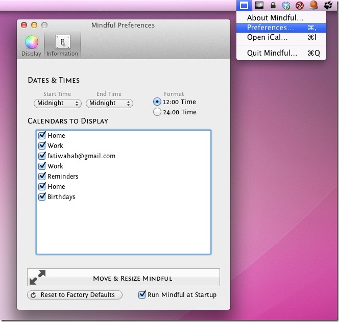This screenshot has height=322, width=339.
Task: Click the paw print menu bar icon
Action: pos(328,5)
